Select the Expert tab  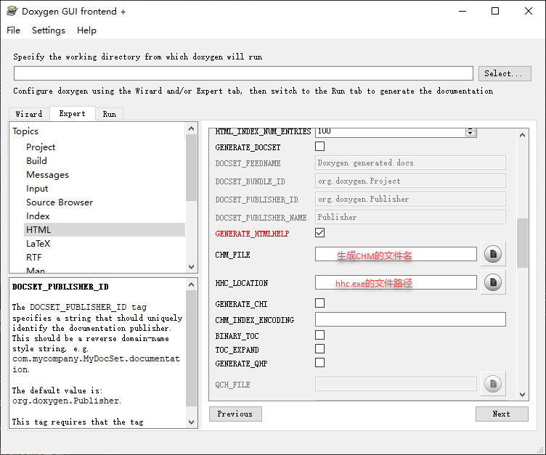click(x=72, y=113)
